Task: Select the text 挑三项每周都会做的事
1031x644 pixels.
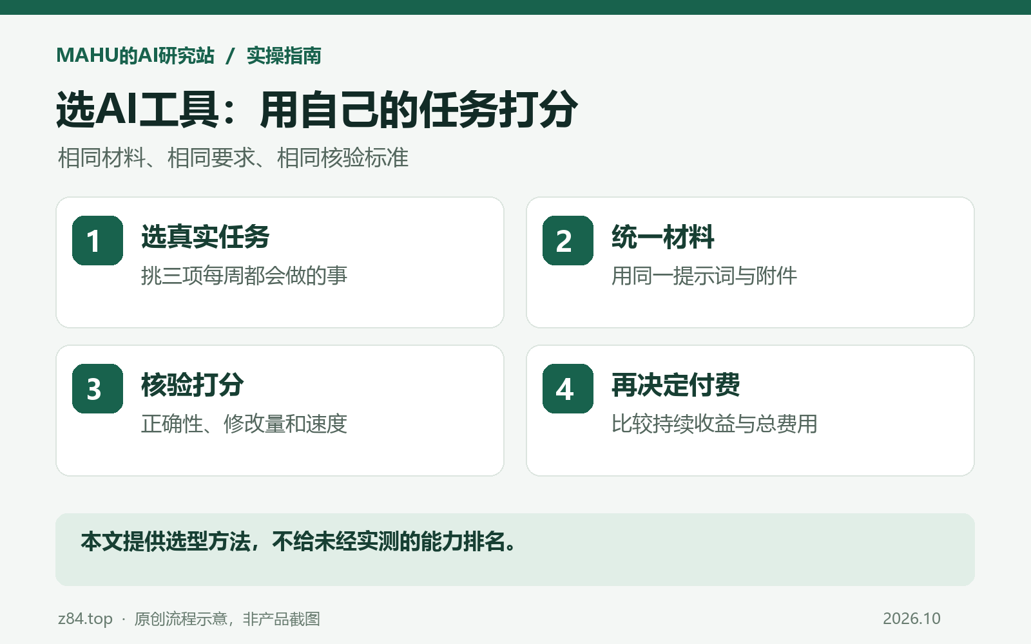Action: [244, 276]
